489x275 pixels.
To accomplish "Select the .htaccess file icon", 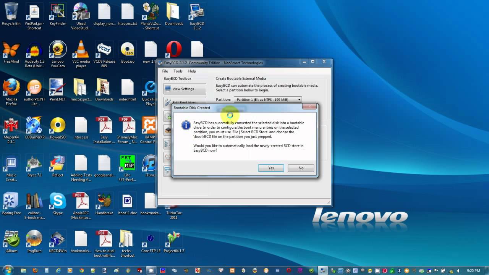I will 81,128.
